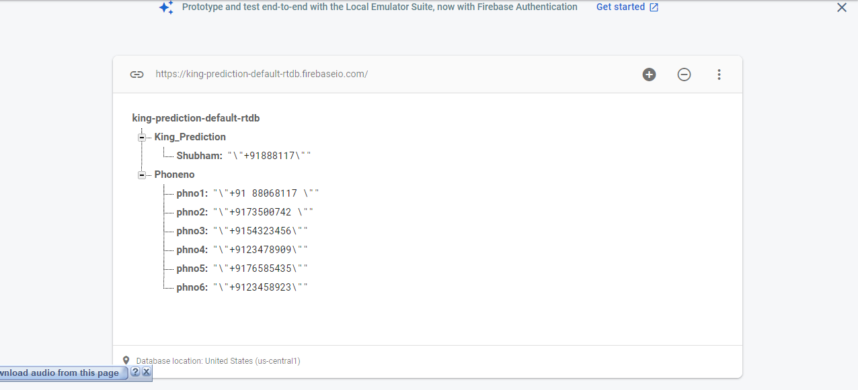Edit the phno6 value

[260, 287]
